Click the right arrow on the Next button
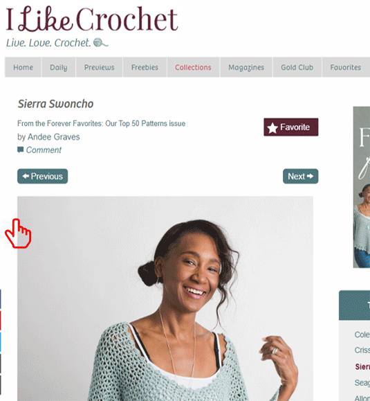The image size is (370, 401). coord(310,176)
